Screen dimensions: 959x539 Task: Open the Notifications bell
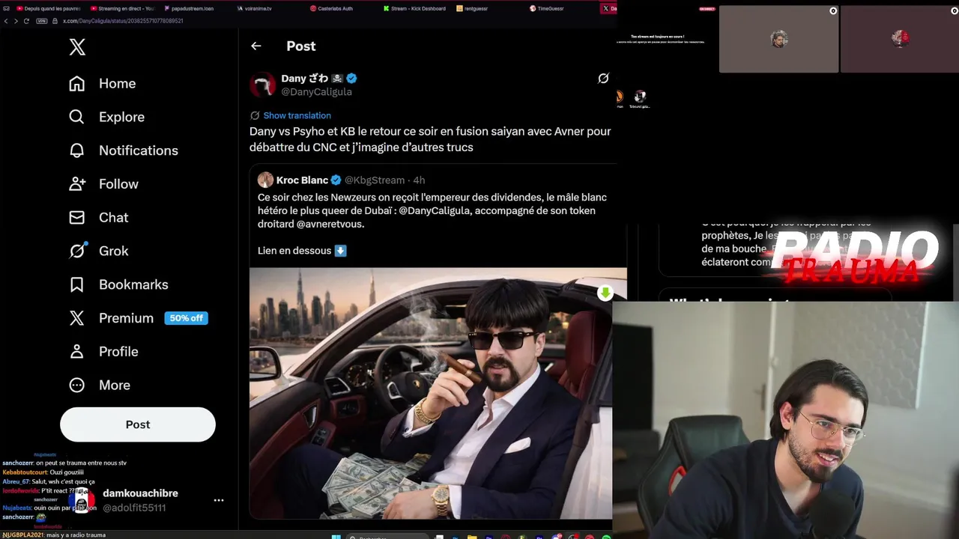[x=76, y=150]
